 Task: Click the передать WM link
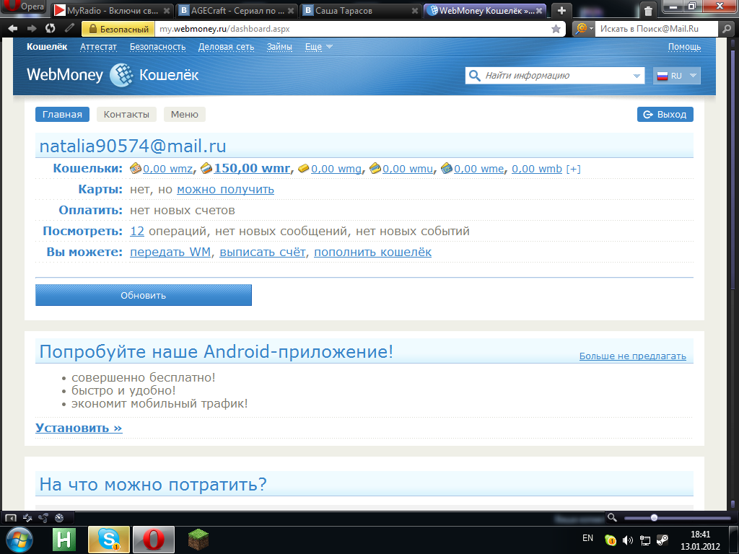point(170,252)
